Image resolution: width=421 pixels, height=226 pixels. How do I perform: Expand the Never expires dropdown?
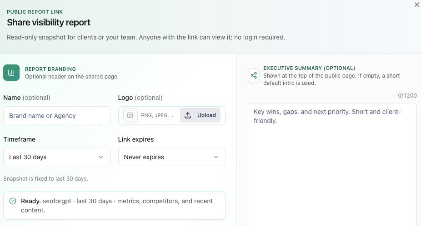point(171,157)
